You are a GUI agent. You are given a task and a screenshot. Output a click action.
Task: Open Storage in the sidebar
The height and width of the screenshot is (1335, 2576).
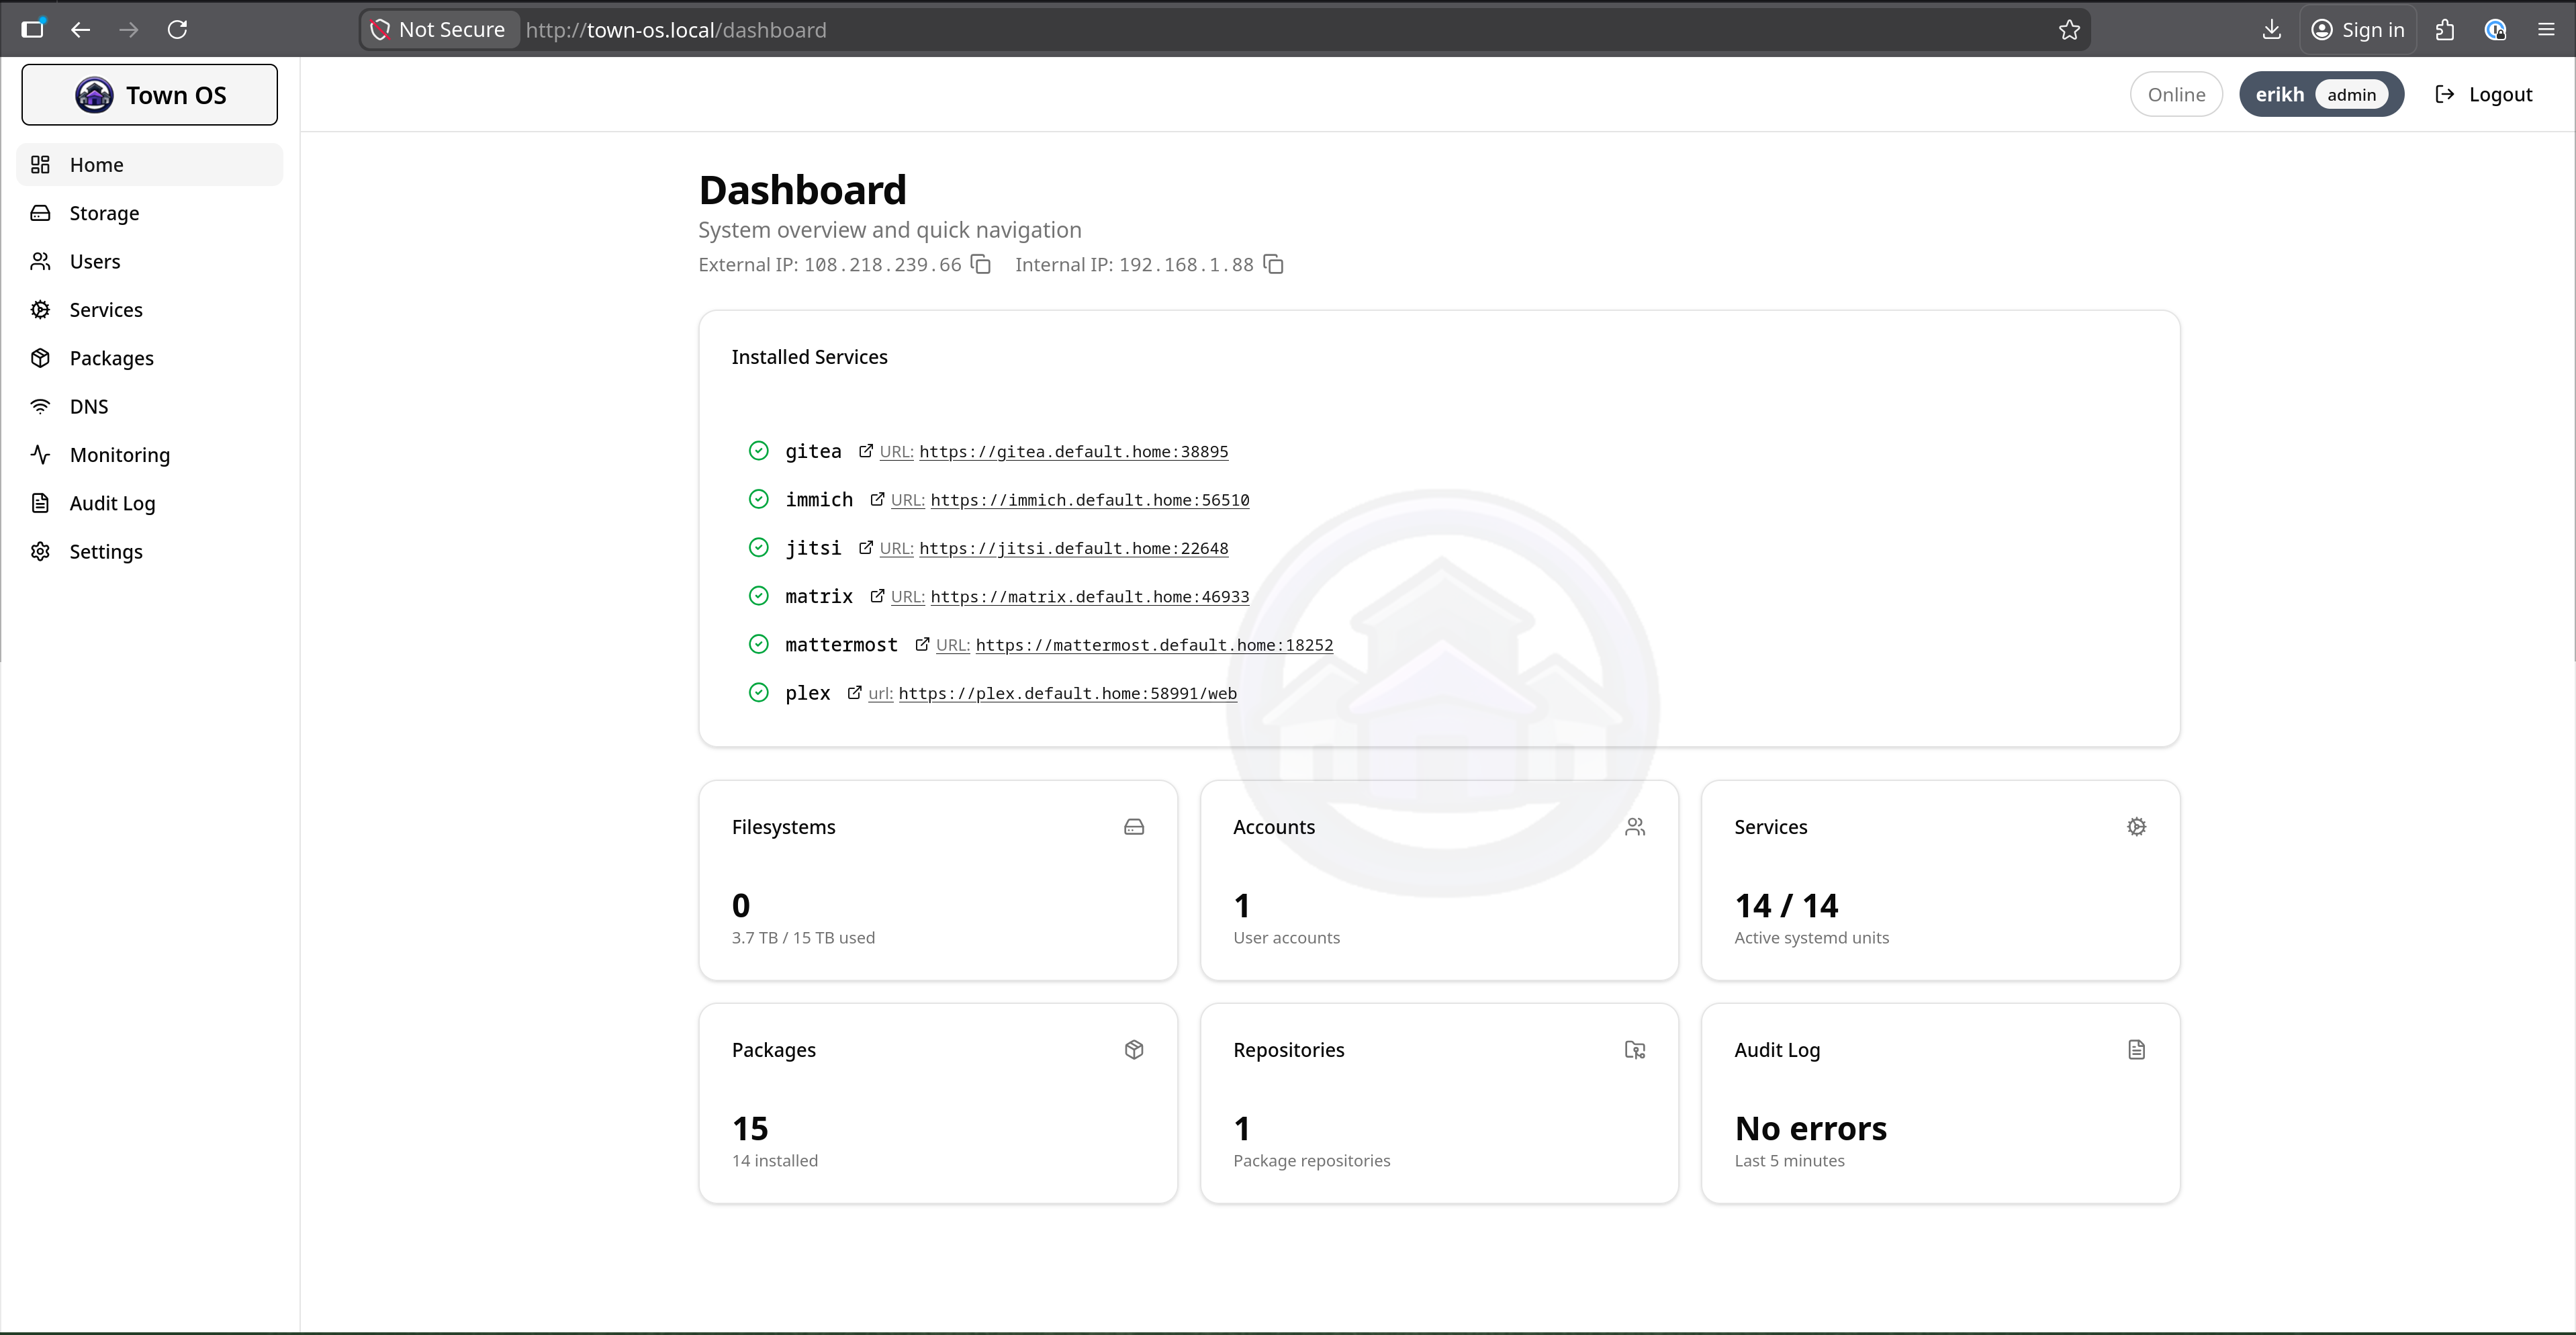pyautogui.click(x=104, y=213)
